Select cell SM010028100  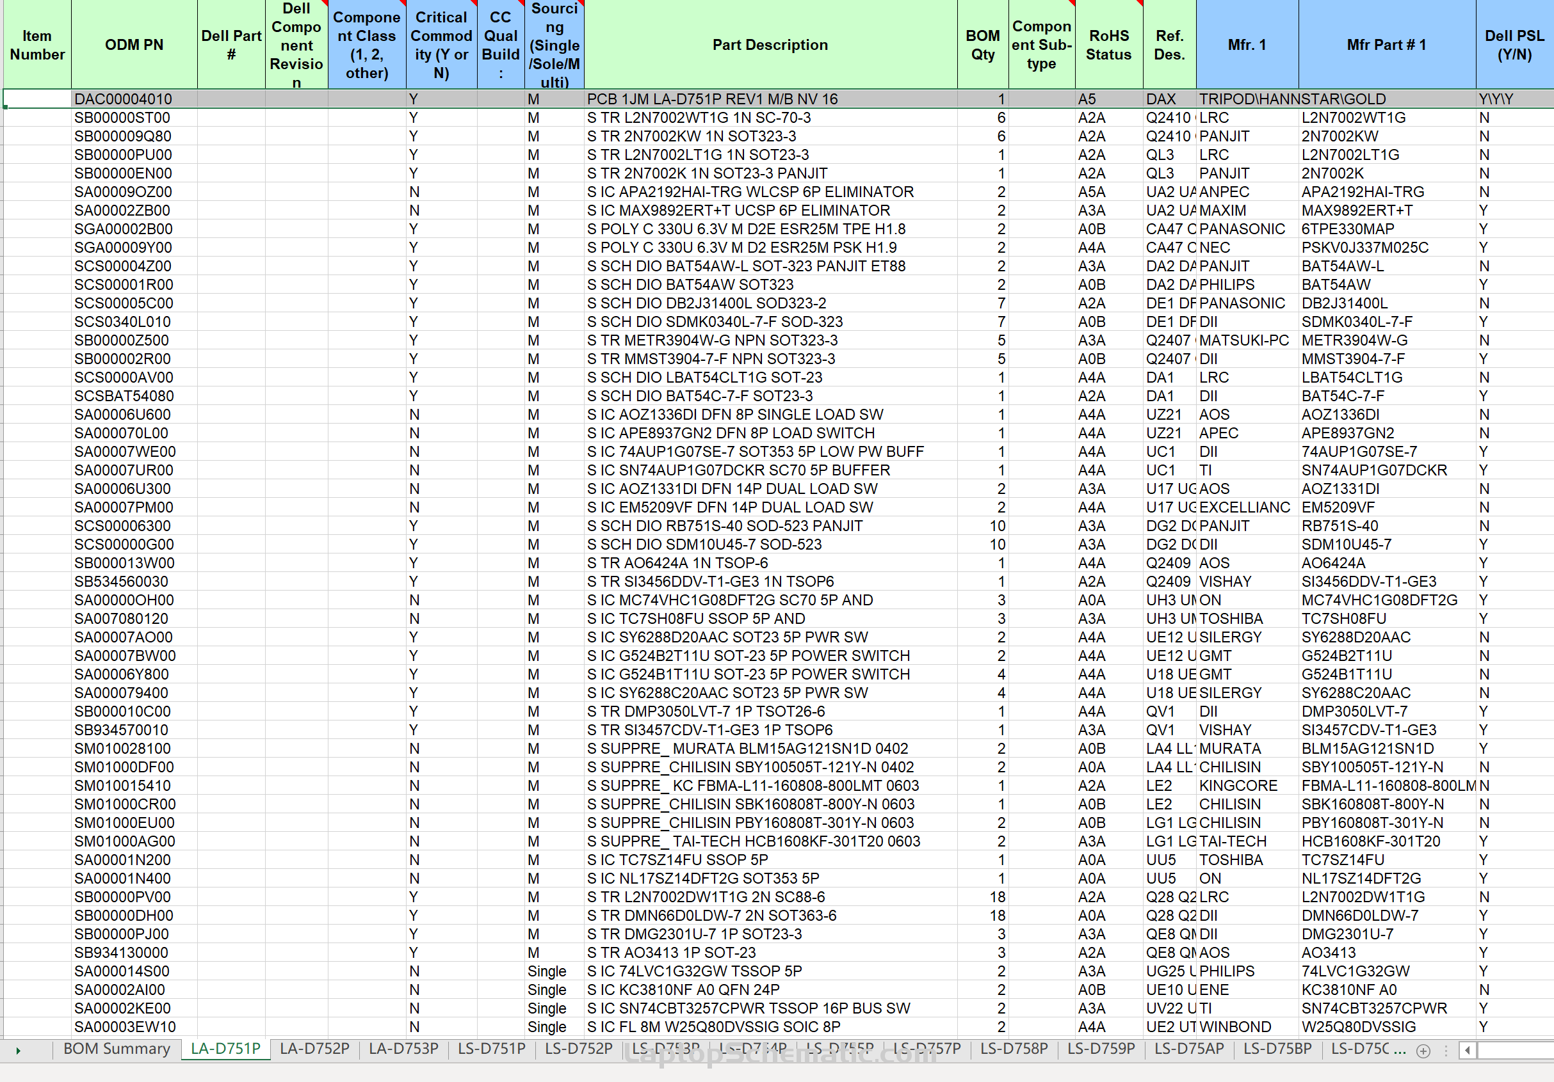point(134,749)
